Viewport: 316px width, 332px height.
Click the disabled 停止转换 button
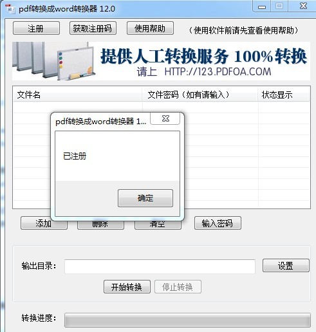(x=178, y=286)
